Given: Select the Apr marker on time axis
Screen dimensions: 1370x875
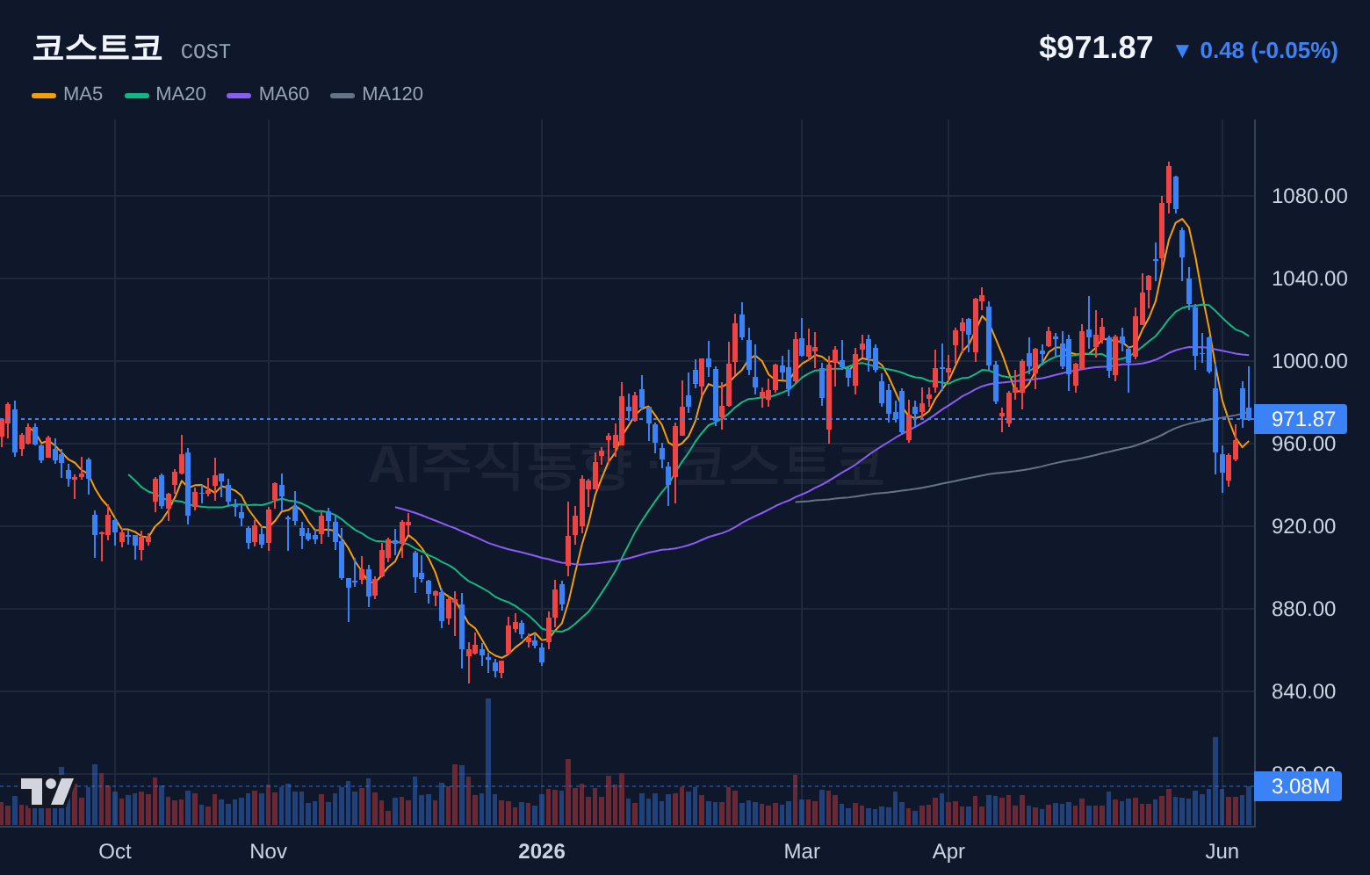Looking at the screenshot, I should tap(948, 851).
